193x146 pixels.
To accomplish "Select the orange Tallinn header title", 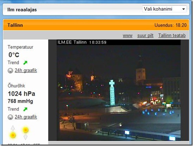I will 15,25.
